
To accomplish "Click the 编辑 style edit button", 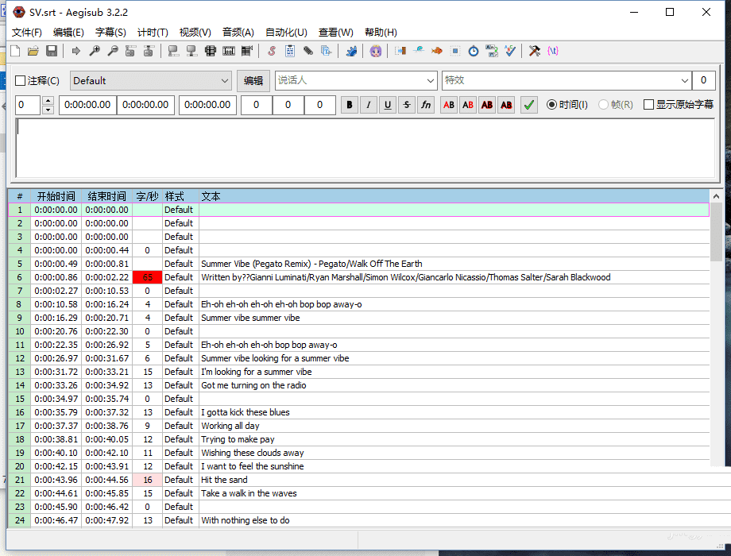I will pos(253,81).
